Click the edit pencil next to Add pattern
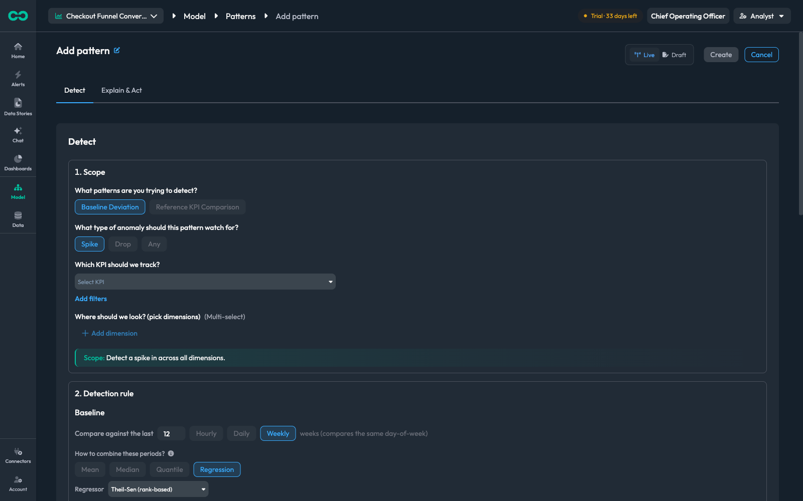The image size is (803, 501). (x=117, y=50)
